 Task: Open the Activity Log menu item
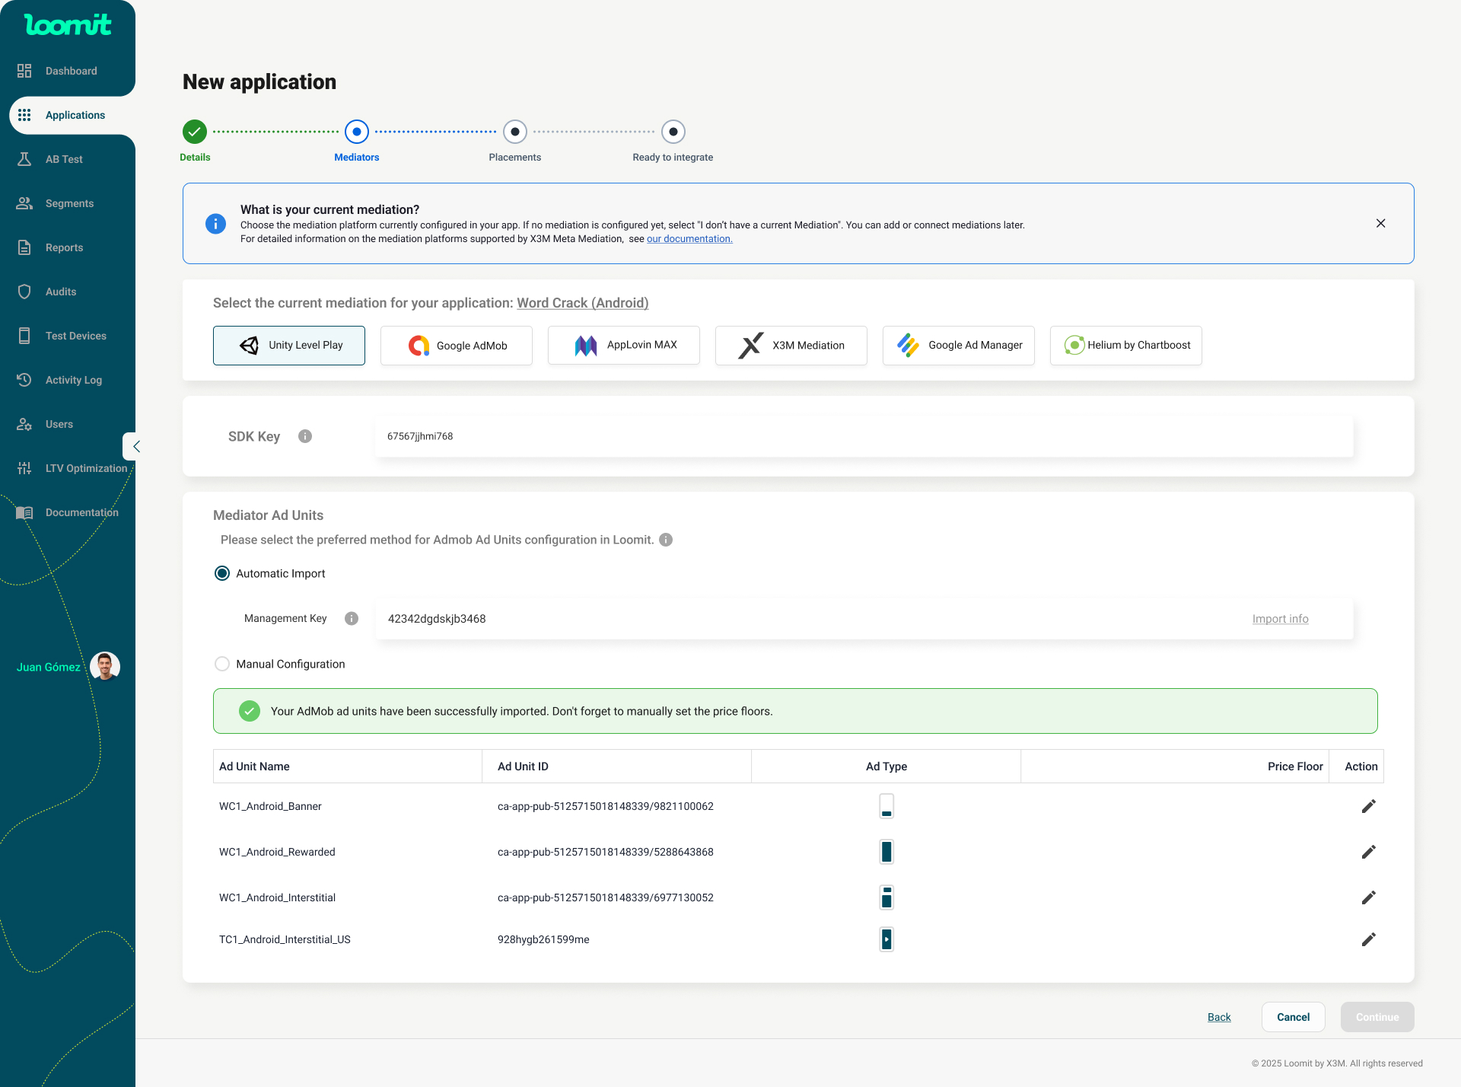[x=73, y=380]
